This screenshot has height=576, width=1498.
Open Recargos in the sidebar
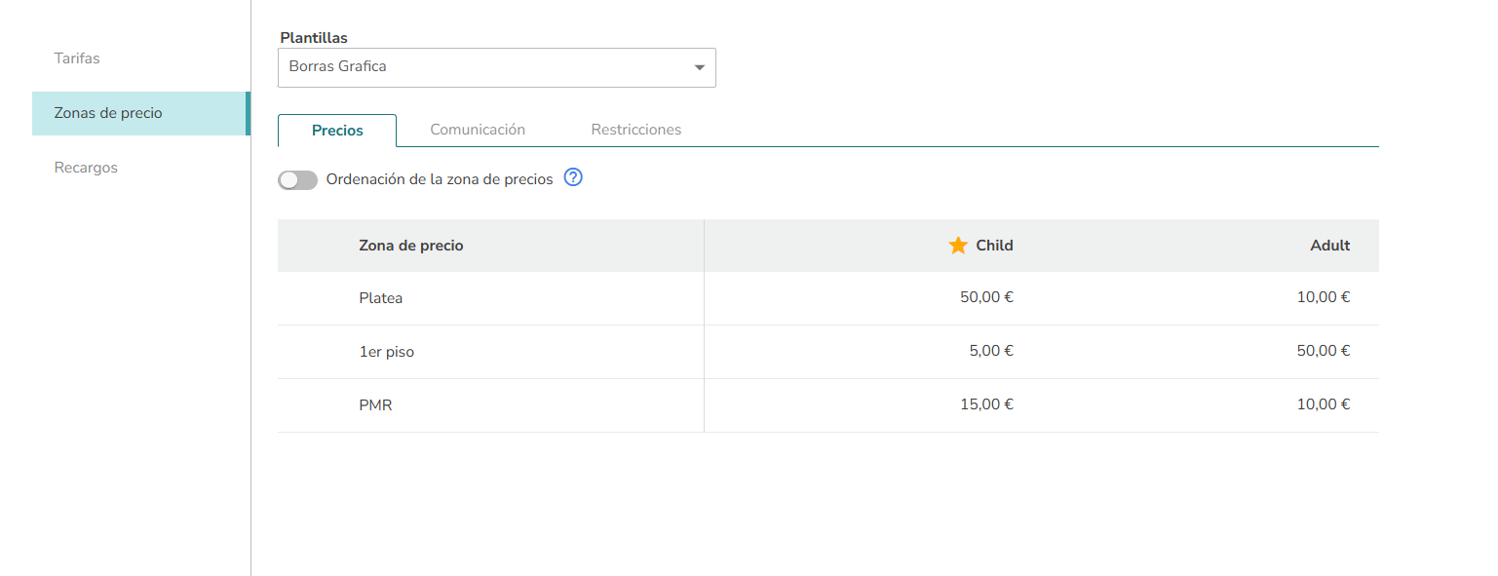point(86,168)
